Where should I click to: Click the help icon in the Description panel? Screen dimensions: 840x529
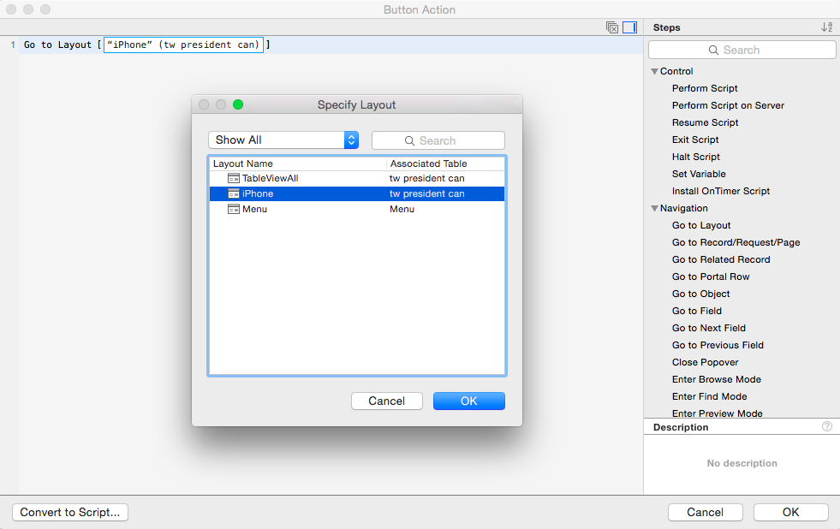(826, 426)
